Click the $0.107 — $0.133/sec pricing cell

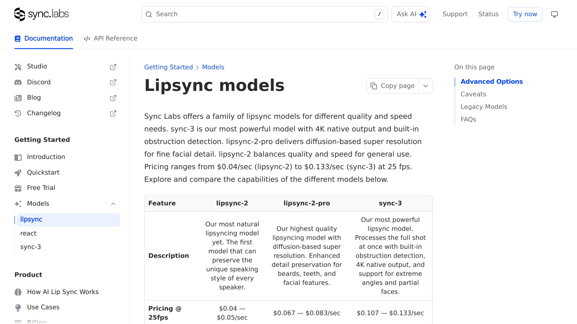point(390,313)
